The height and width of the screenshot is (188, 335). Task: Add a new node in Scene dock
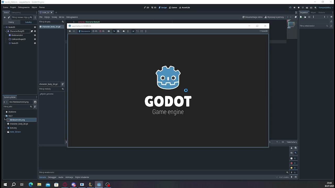pyautogui.click(x=5, y=17)
